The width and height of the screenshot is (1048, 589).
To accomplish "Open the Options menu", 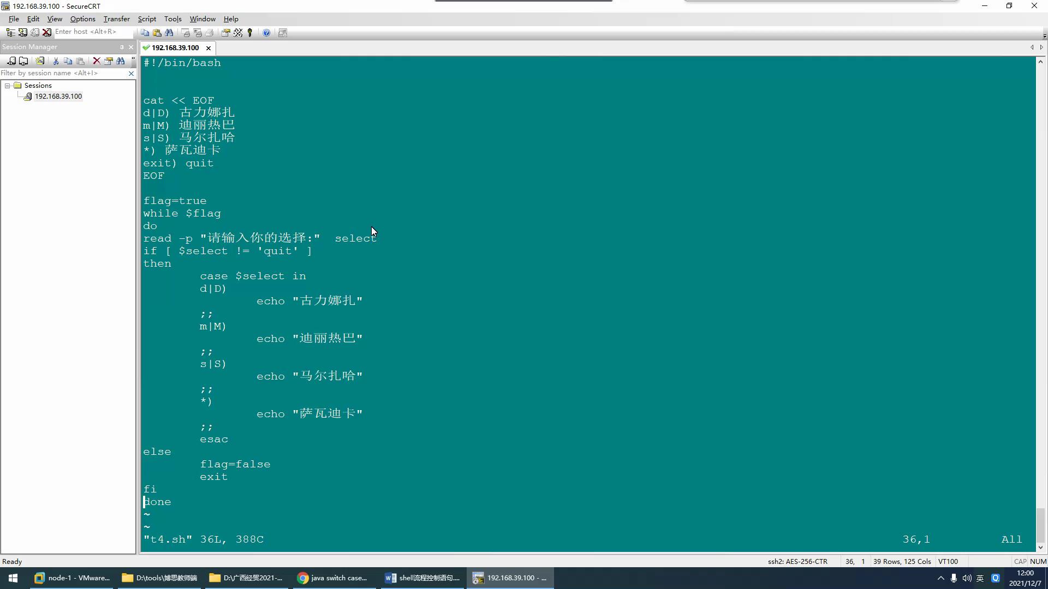I will click(x=82, y=19).
